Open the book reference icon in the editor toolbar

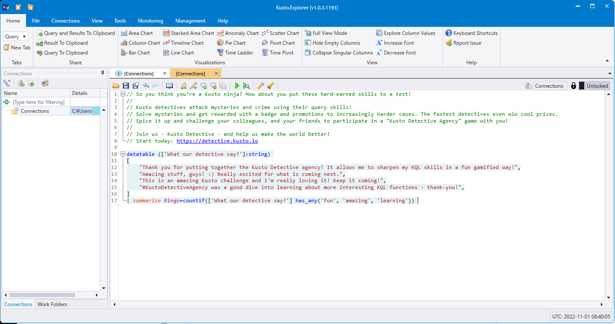click(169, 86)
